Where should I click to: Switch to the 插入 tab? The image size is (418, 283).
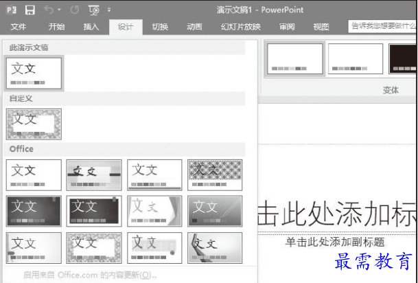click(x=91, y=27)
